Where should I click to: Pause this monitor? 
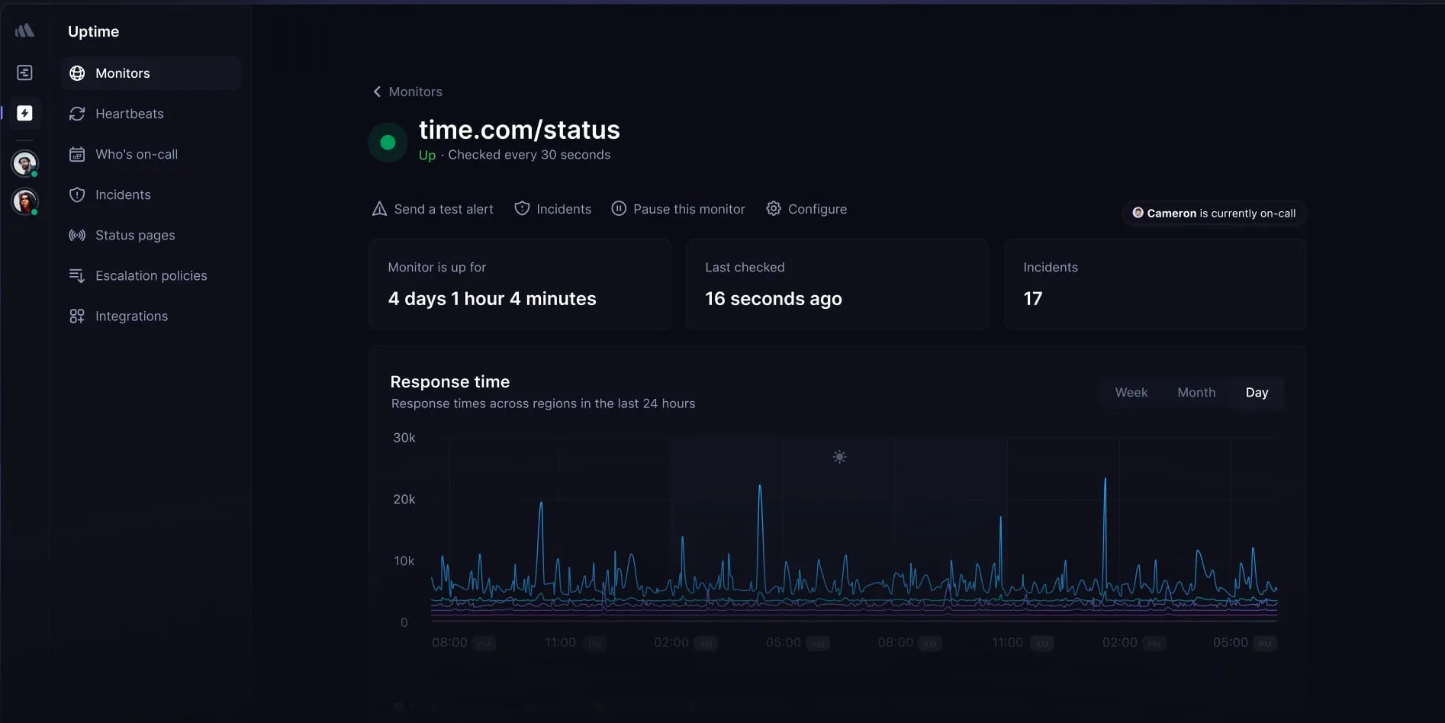[x=678, y=208]
